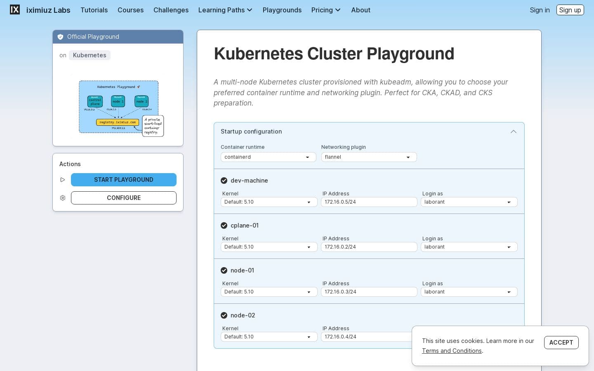The width and height of the screenshot is (594, 371).
Task: Open node-01 Login as dropdown
Action: click(x=469, y=292)
